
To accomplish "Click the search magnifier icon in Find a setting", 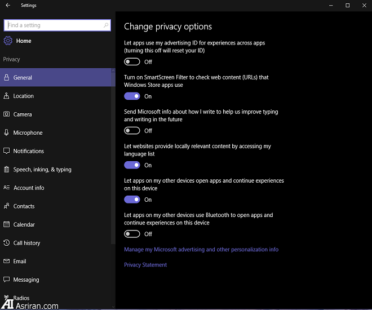I will (106, 25).
